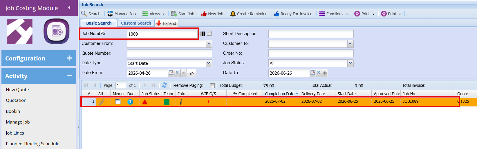Open the Functions toolbar dropdown
The height and width of the screenshot is (149, 477).
click(334, 14)
